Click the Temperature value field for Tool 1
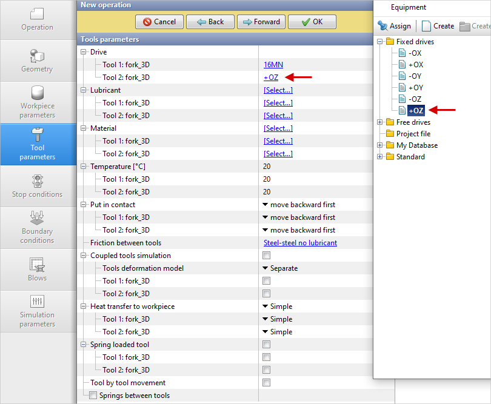 click(267, 179)
